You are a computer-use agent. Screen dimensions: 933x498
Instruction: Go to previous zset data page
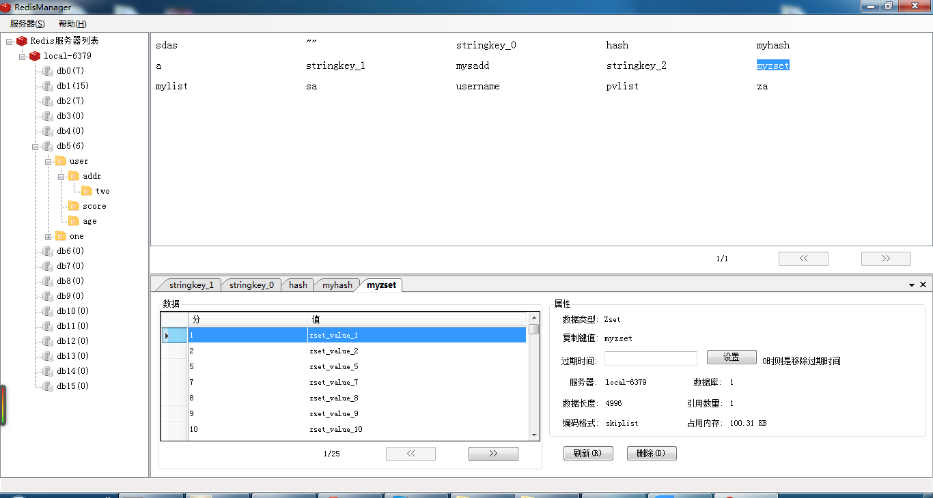coord(410,454)
